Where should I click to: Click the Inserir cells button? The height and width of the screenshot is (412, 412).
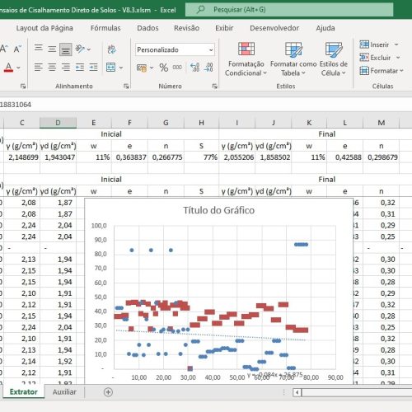pyautogui.click(x=374, y=44)
